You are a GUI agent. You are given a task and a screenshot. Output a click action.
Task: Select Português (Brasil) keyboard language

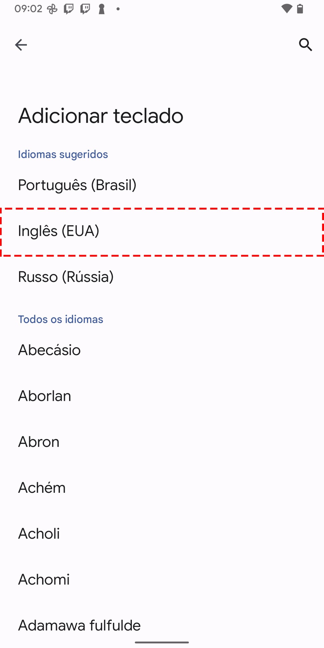coord(77,185)
